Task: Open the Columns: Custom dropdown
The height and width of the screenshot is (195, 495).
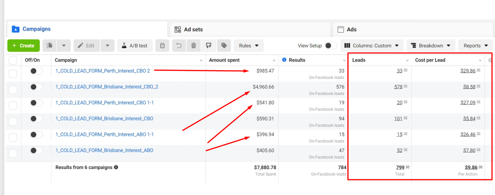Action: [x=372, y=45]
